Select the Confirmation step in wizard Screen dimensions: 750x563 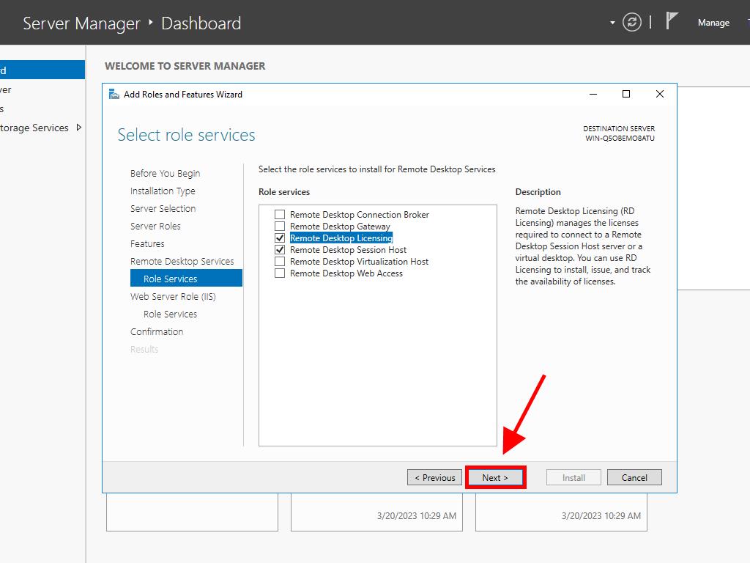point(157,332)
